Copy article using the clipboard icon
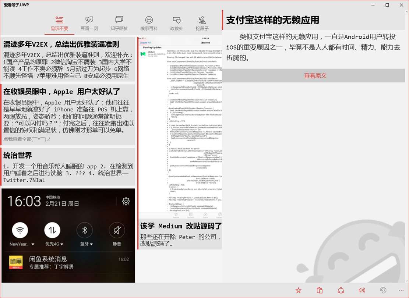This screenshot has width=409, height=298. [x=320, y=290]
